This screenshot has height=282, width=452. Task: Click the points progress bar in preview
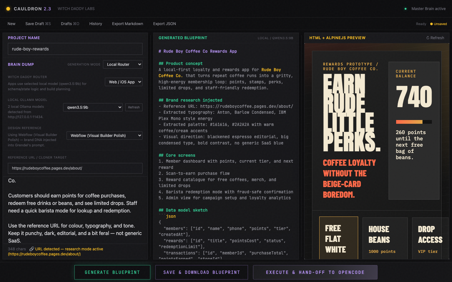[x=414, y=122]
